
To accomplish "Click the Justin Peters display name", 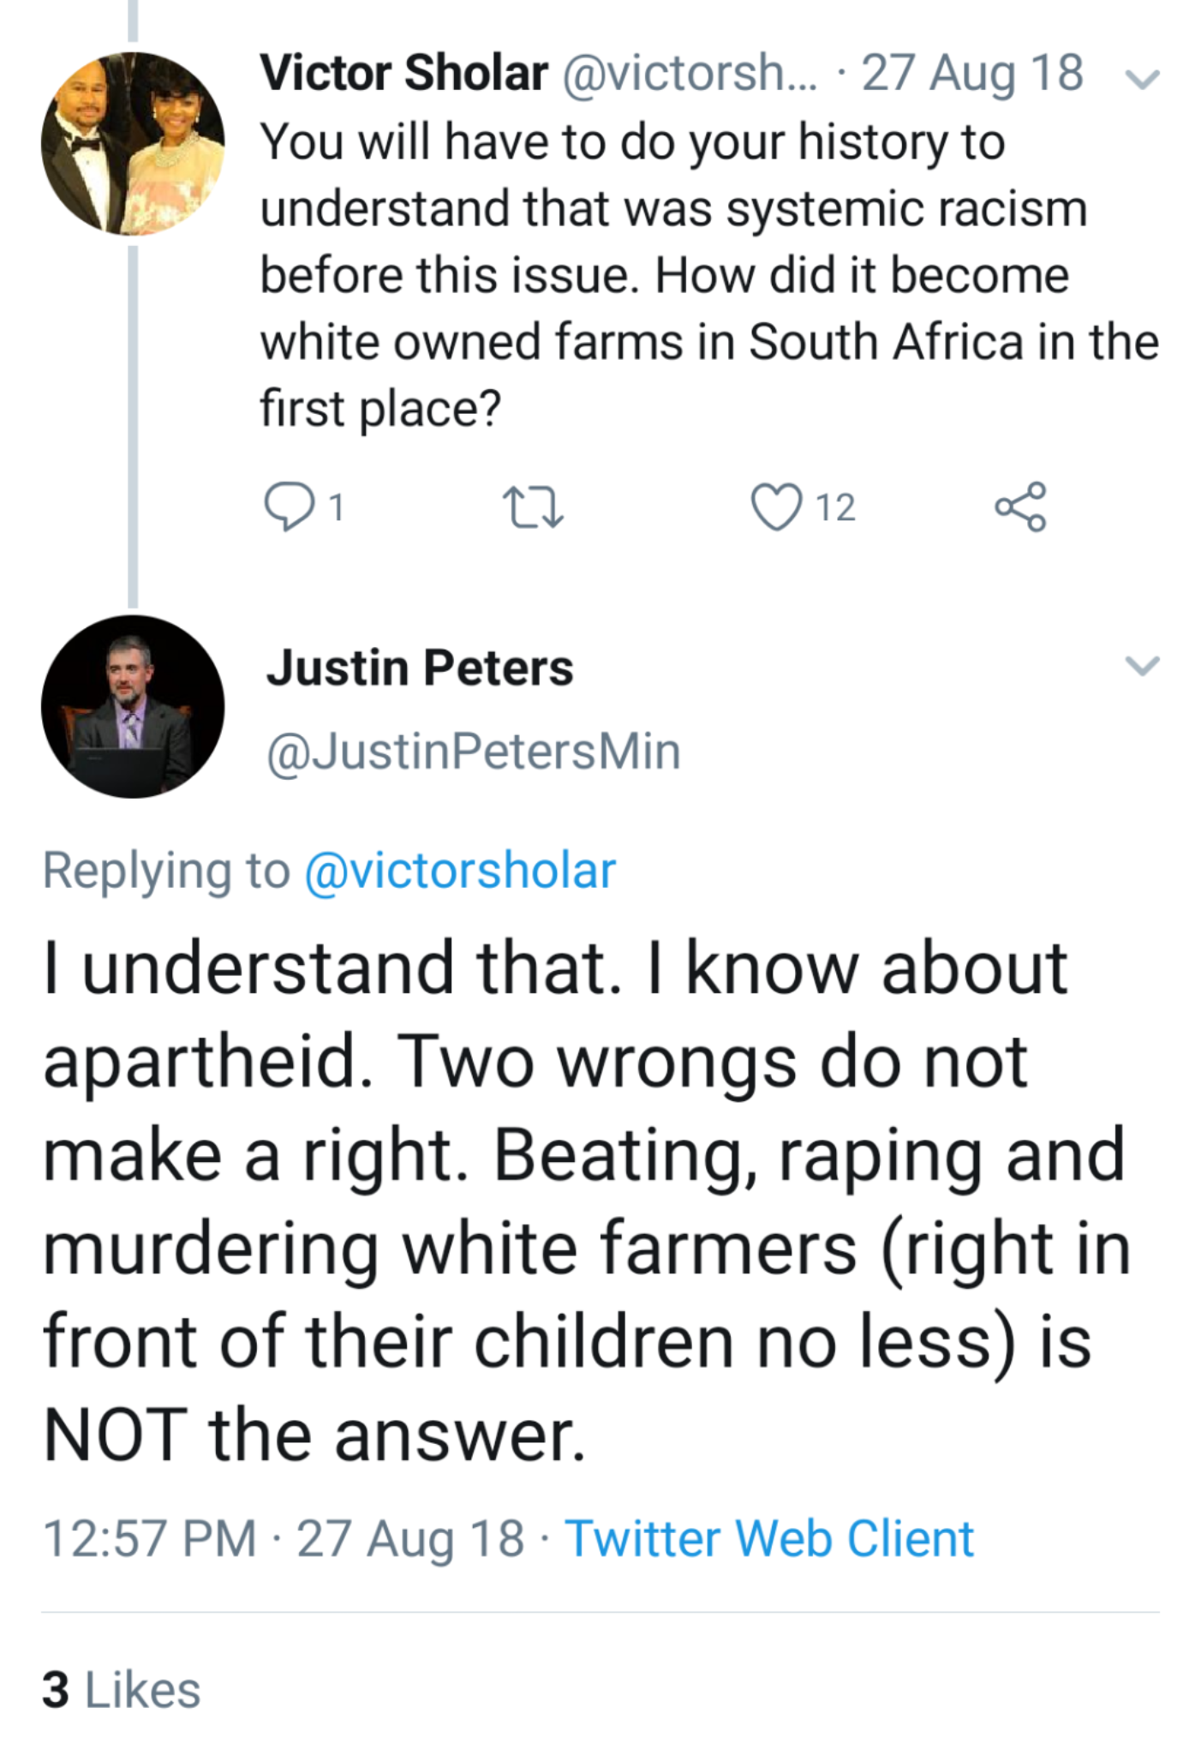I will pyautogui.click(x=420, y=668).
